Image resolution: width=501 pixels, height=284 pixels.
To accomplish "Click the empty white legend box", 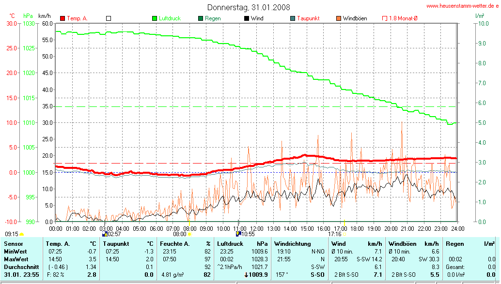I will tap(109, 18).
